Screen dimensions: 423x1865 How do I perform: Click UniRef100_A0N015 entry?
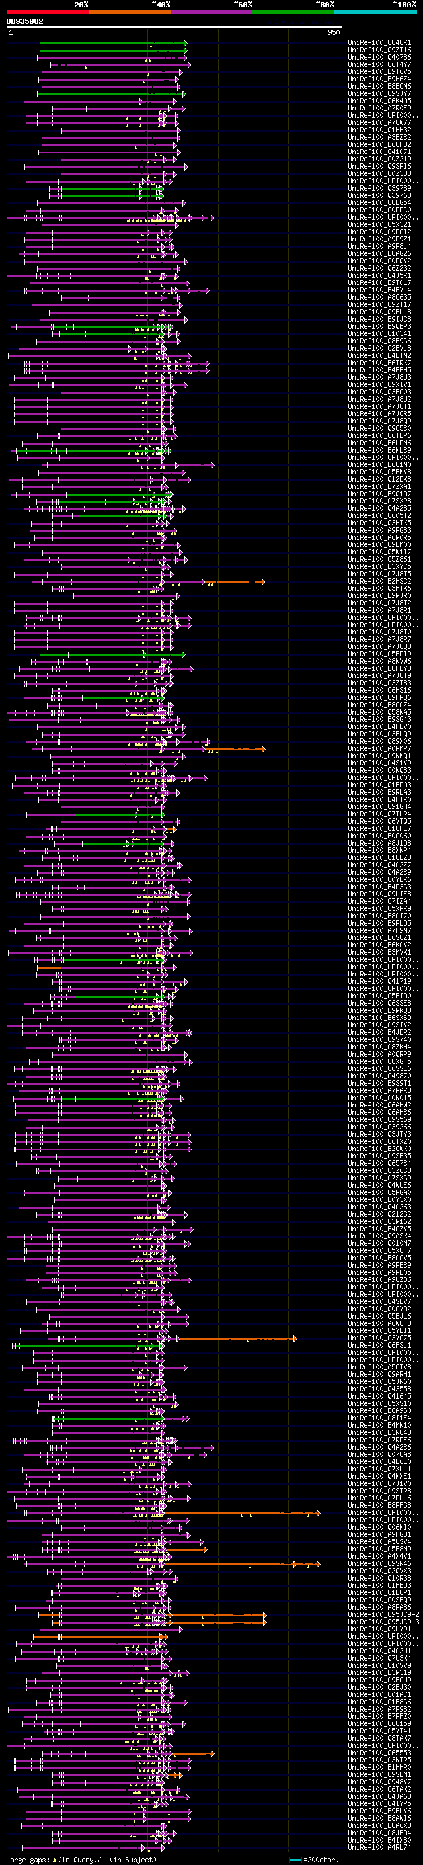(379, 1098)
